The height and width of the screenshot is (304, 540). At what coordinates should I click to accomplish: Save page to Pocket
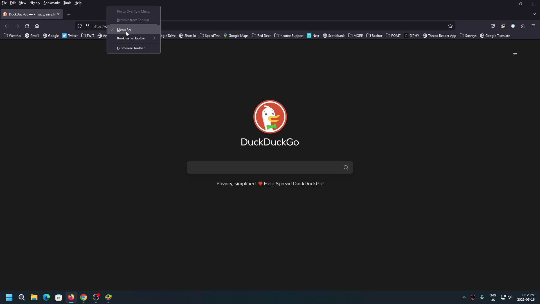(493, 26)
